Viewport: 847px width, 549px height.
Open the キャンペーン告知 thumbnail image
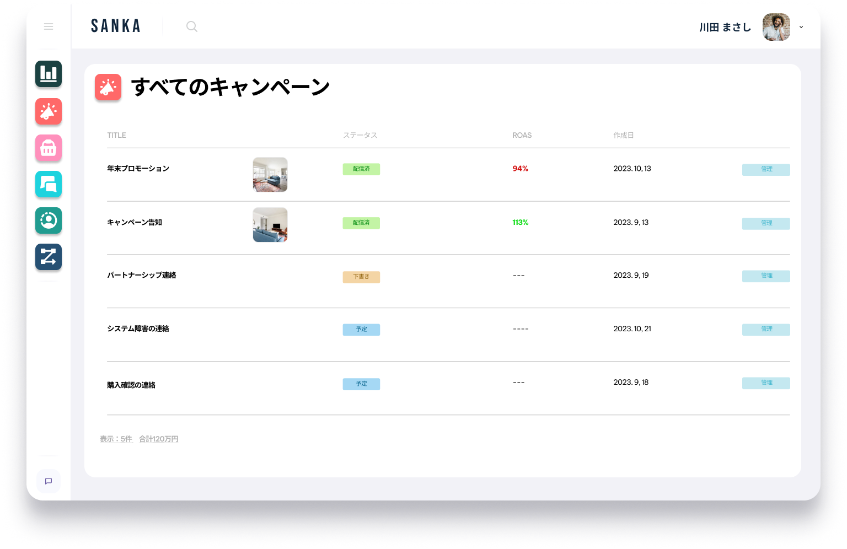tap(270, 225)
